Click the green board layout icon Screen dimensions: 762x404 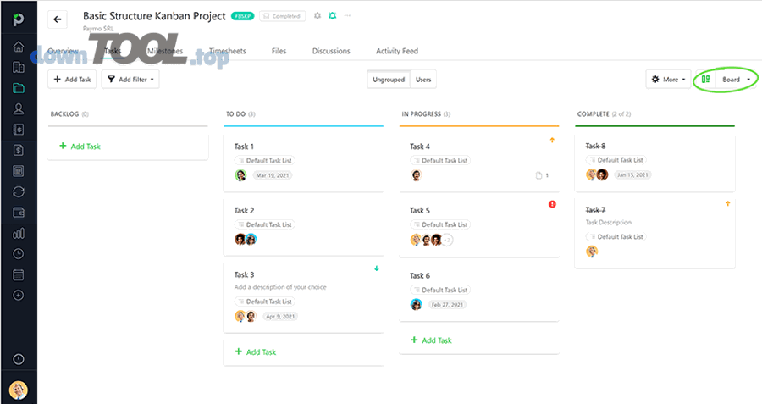tap(705, 80)
